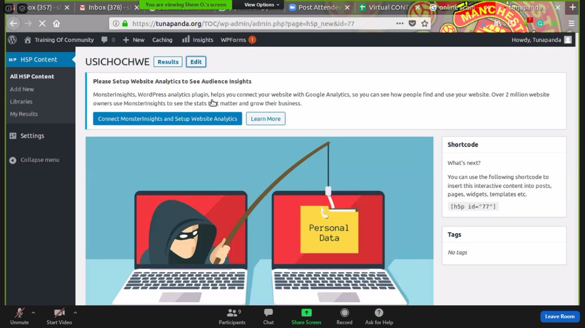Open the Caching menu in admin bar
This screenshot has height=328, width=585.
[x=162, y=40]
